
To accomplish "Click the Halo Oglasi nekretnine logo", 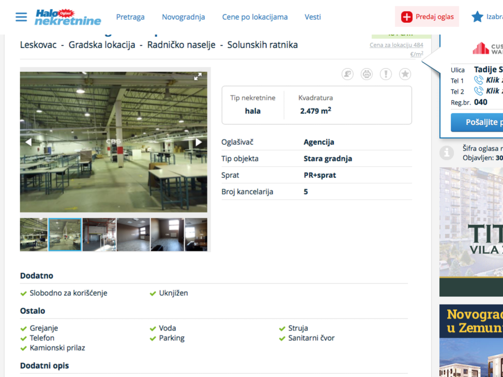I will (x=67, y=17).
